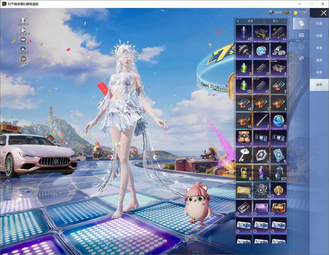This screenshot has width=329, height=255.
Task: Select the x2 3天 card with 9
Action: [x=279, y=85]
